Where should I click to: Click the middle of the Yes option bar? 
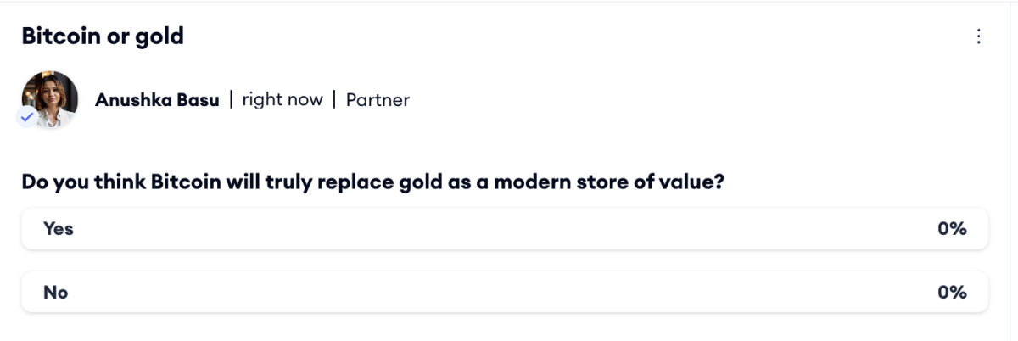505,228
